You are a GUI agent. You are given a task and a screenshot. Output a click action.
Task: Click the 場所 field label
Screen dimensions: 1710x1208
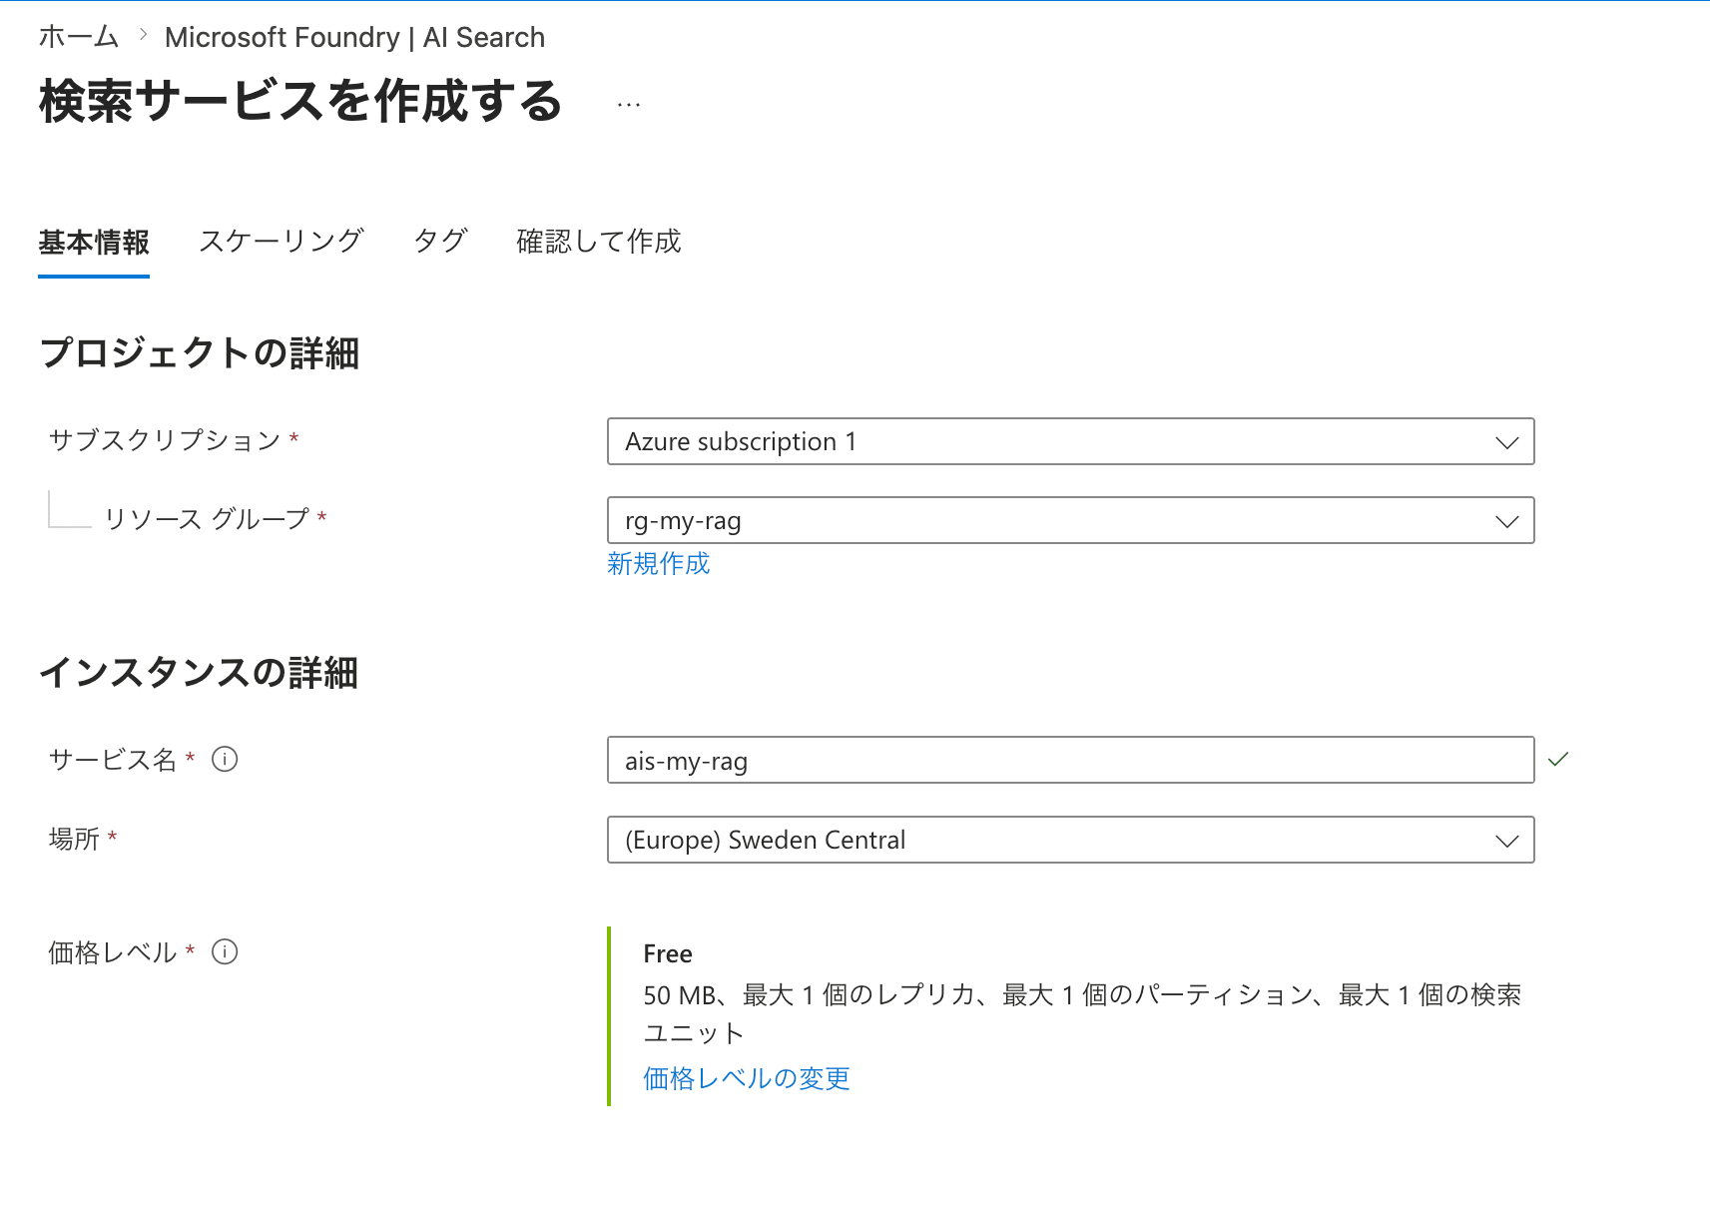[x=74, y=839]
